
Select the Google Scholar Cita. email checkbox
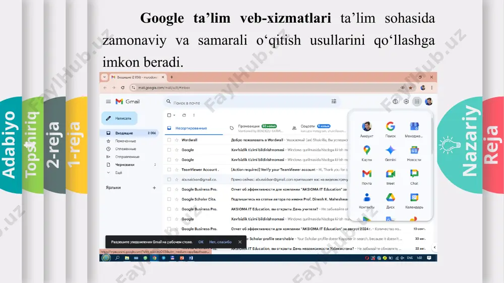[169, 199]
